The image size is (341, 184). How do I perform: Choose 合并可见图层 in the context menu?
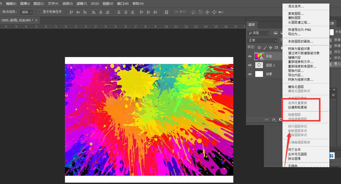pos(298,154)
